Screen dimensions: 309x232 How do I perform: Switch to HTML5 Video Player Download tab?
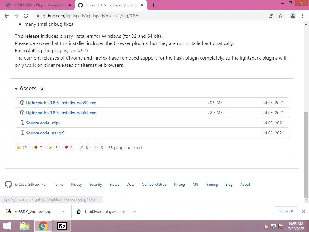[x=37, y=5]
